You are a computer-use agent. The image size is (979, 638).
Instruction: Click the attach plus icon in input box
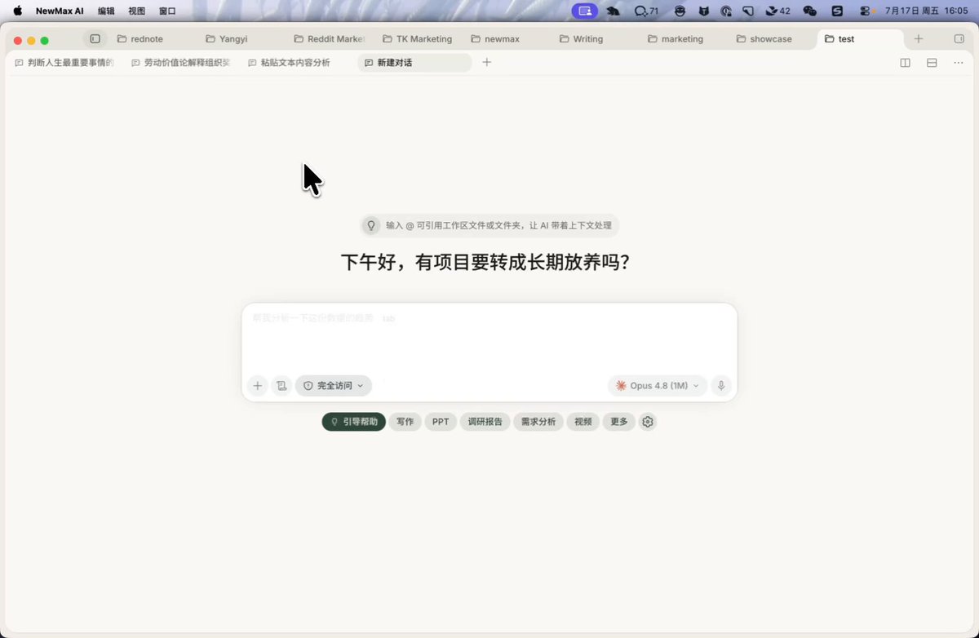pyautogui.click(x=257, y=386)
